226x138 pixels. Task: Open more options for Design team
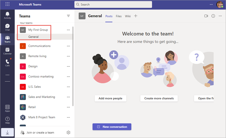pyautogui.click(x=68, y=66)
